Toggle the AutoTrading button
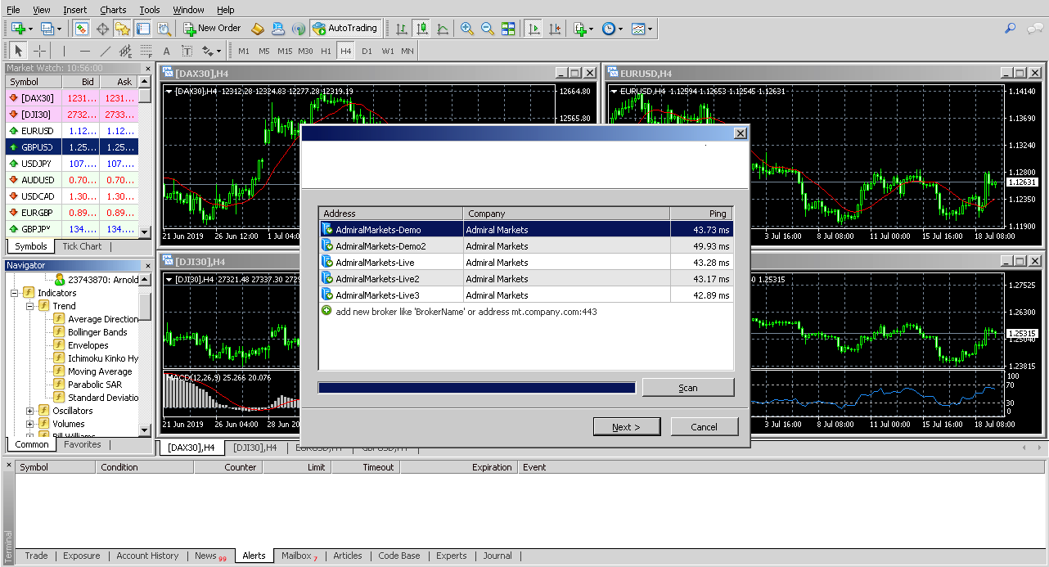The height and width of the screenshot is (567, 1049). (x=344, y=29)
